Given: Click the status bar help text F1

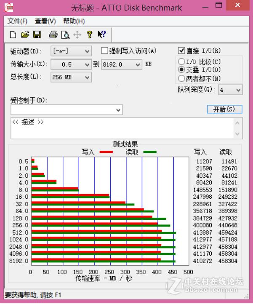Looking at the screenshot, I should (33, 295).
